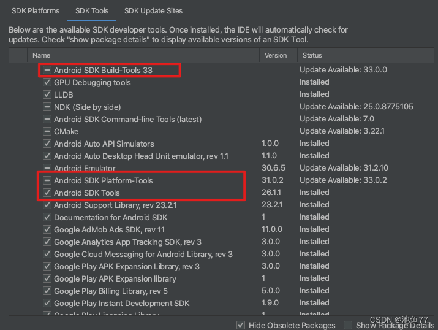Uncheck Android Auto API Simulators checkbox
The height and width of the screenshot is (330, 438).
point(47,144)
